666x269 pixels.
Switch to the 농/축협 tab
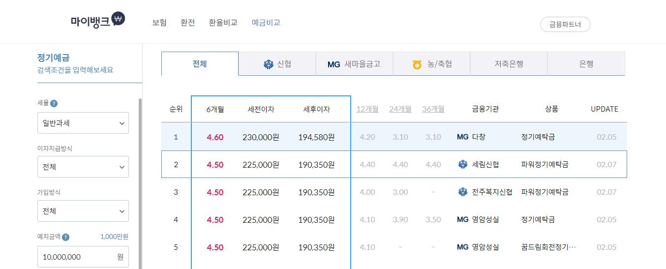(x=431, y=64)
